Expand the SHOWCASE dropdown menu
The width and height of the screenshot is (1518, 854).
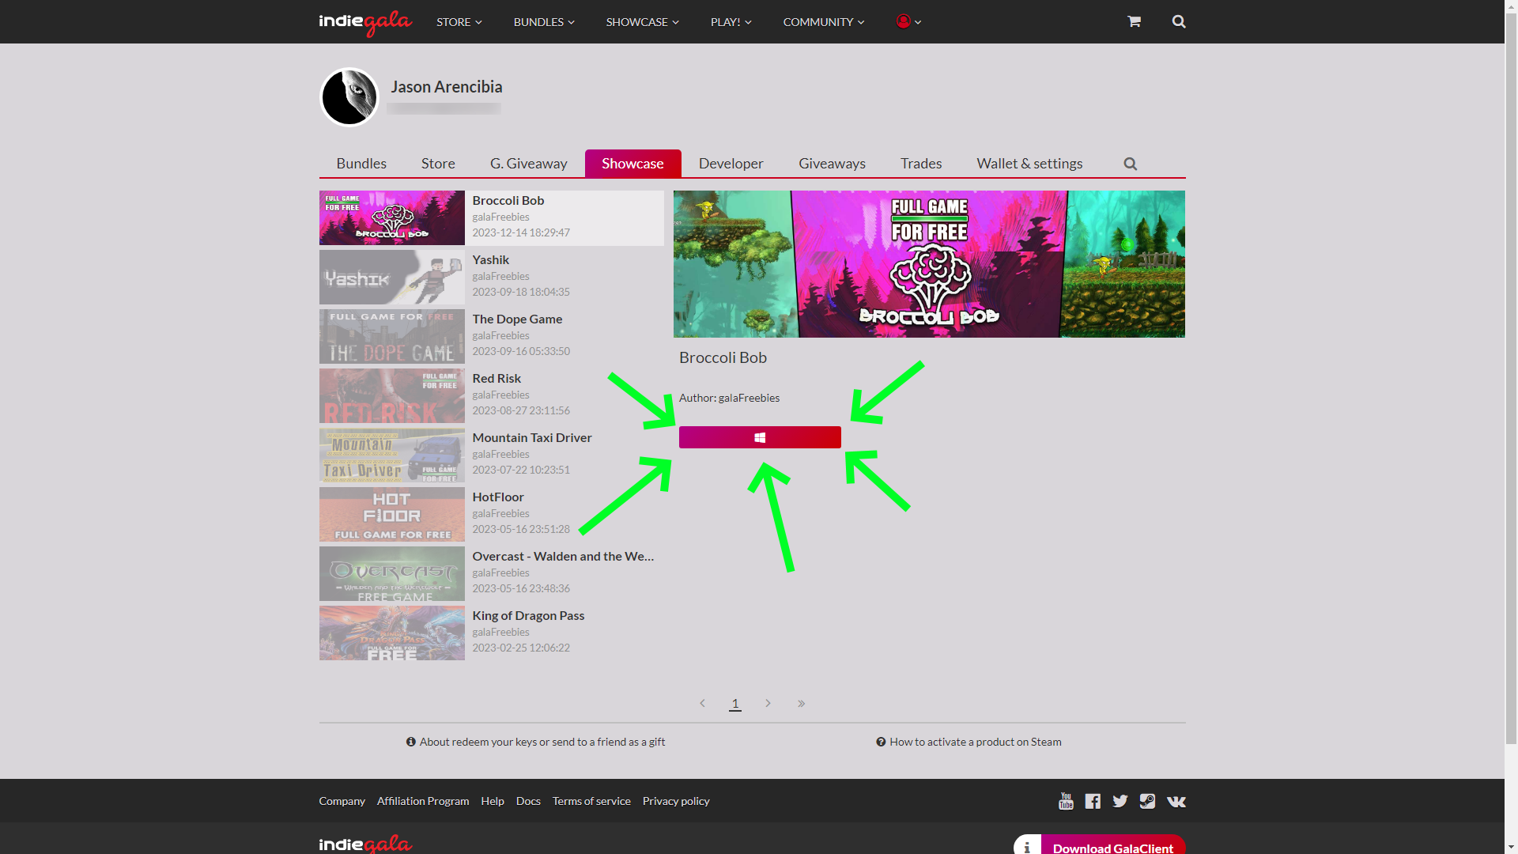(x=643, y=22)
